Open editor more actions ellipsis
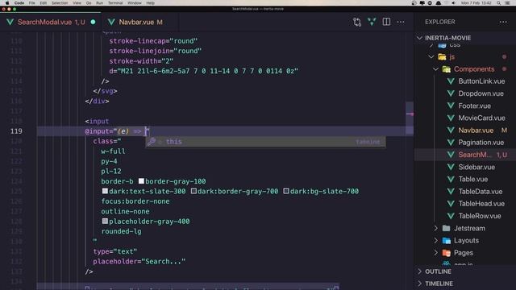The height and width of the screenshot is (290, 516). tap(401, 22)
